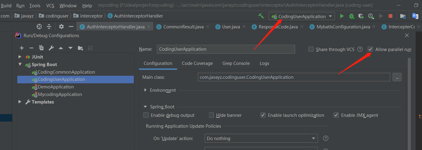Screen dimensions: 422x150
Task: Run with Coverage shield icon
Action: (361, 16)
